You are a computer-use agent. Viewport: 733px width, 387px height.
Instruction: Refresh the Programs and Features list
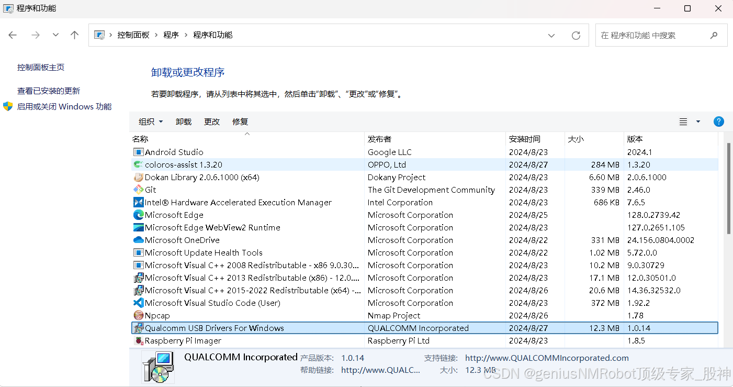pyautogui.click(x=576, y=35)
